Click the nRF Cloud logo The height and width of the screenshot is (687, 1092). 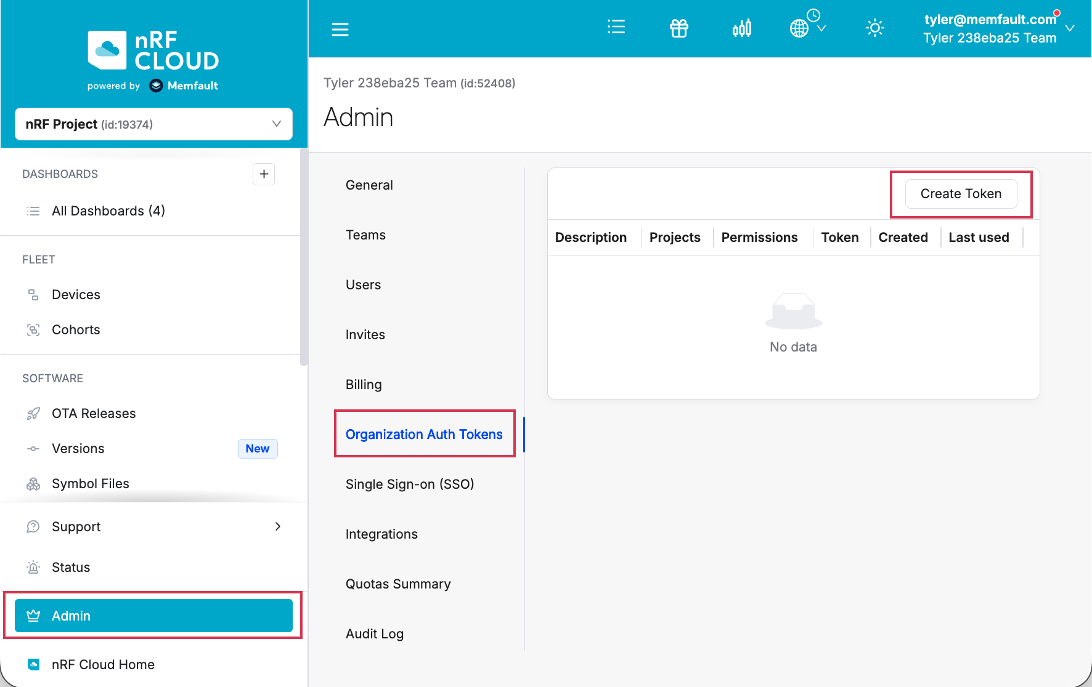coord(153,50)
